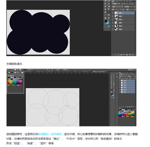Click the lock all padlock icon in the first screenshot's Layers panel
Viewport: 150px width, 147px height.
click(x=123, y=10)
